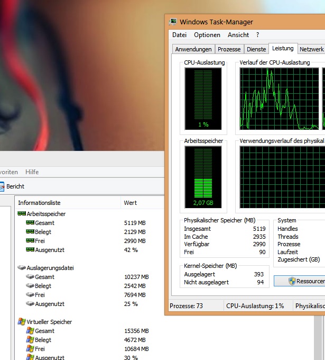Click the value 25 %
Screen dimensions: 325x360
[x=131, y=304]
